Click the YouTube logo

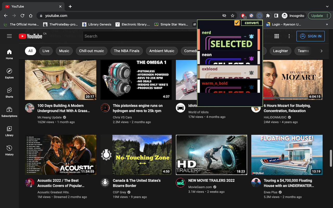click(30, 36)
